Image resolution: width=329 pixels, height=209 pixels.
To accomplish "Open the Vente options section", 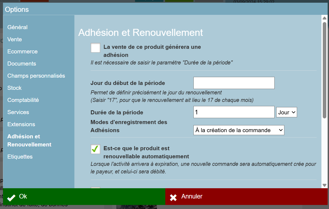I will pyautogui.click(x=15, y=39).
